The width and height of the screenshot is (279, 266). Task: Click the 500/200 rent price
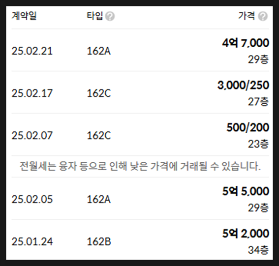[x=248, y=127]
